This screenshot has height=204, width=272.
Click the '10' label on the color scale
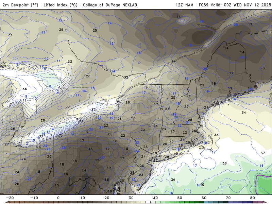pos(83,198)
